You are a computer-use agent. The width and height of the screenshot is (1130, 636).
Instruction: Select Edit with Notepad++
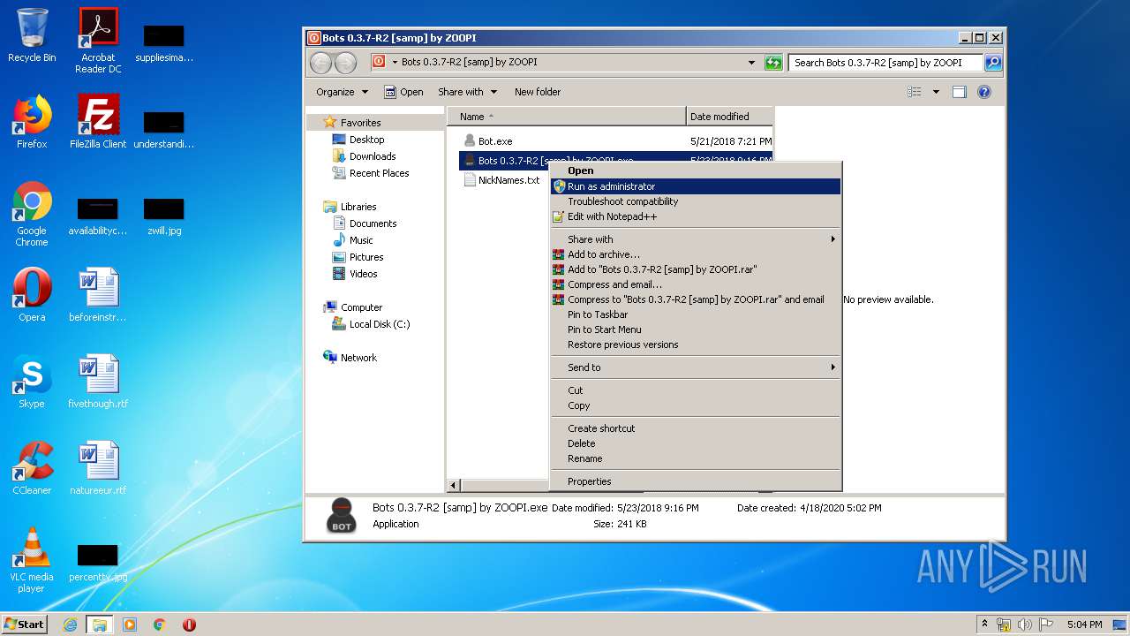click(695, 216)
